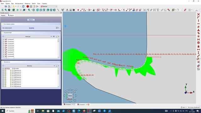Open the Windows Start button
Screen dimensions: 201x113
point(2,111)
